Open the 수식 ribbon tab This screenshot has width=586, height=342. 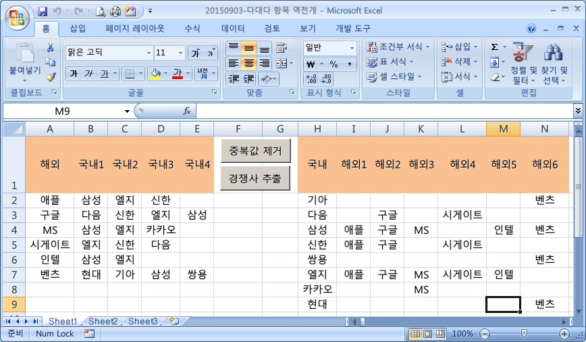192,28
